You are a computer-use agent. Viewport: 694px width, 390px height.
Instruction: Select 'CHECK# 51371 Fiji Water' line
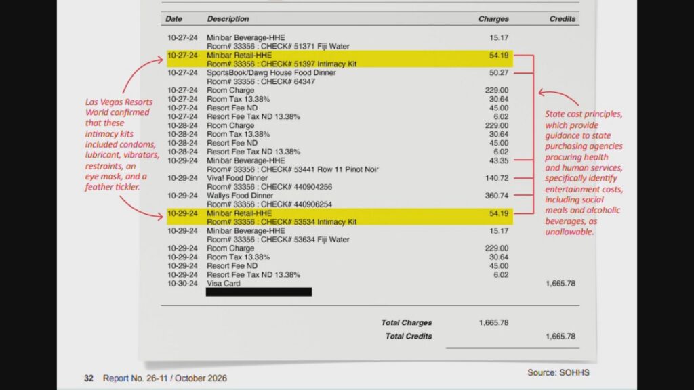pos(278,47)
